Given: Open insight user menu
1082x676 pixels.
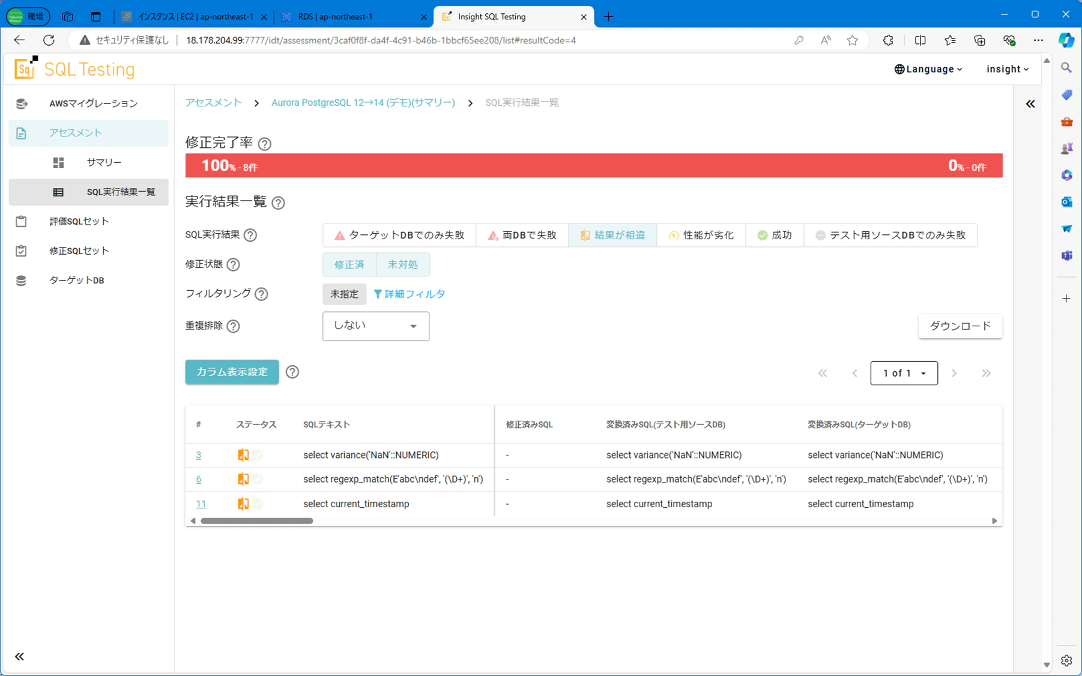Looking at the screenshot, I should coord(1008,69).
